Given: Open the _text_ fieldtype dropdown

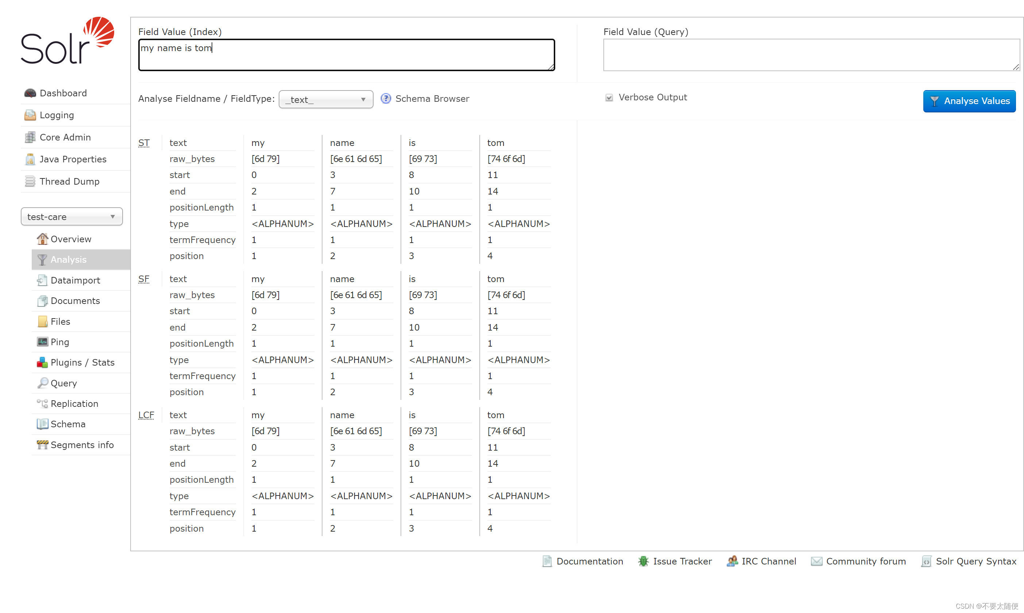Looking at the screenshot, I should click(x=326, y=100).
